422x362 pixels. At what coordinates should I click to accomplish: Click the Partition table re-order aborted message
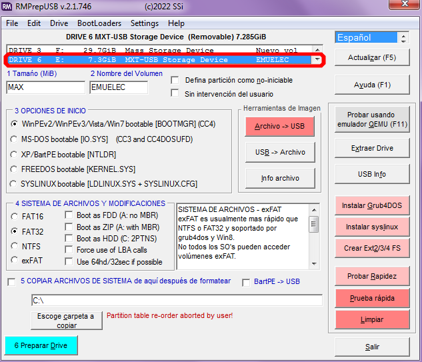169,315
